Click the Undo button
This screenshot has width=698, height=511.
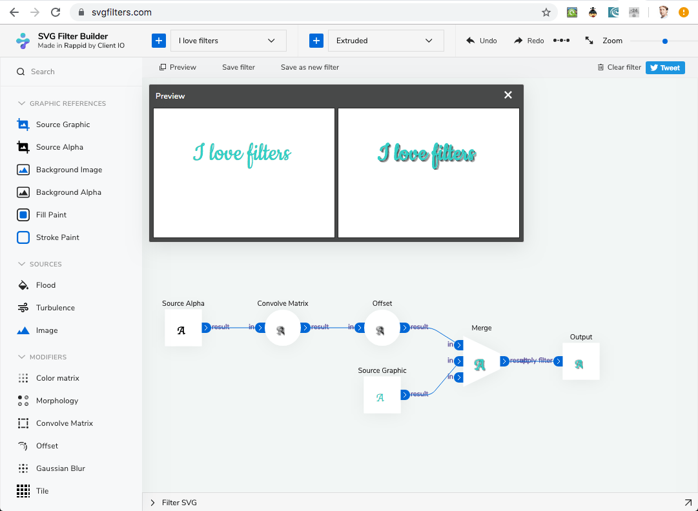click(480, 40)
